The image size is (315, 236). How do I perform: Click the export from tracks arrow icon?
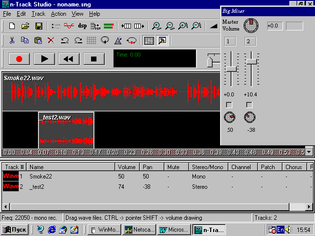coord(139,26)
